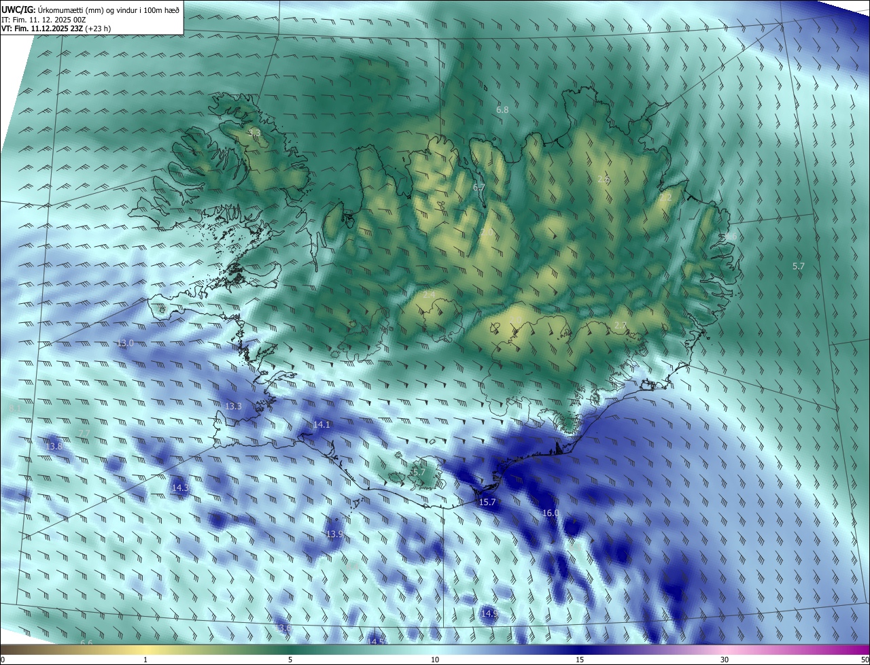Screen dimensions: 870x665
Task: Click the 14.1 value in southwest Iceland
Action: 321,425
